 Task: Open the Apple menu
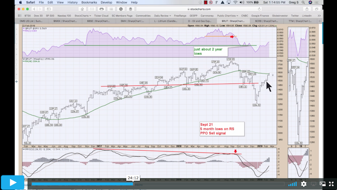coord(21,2)
